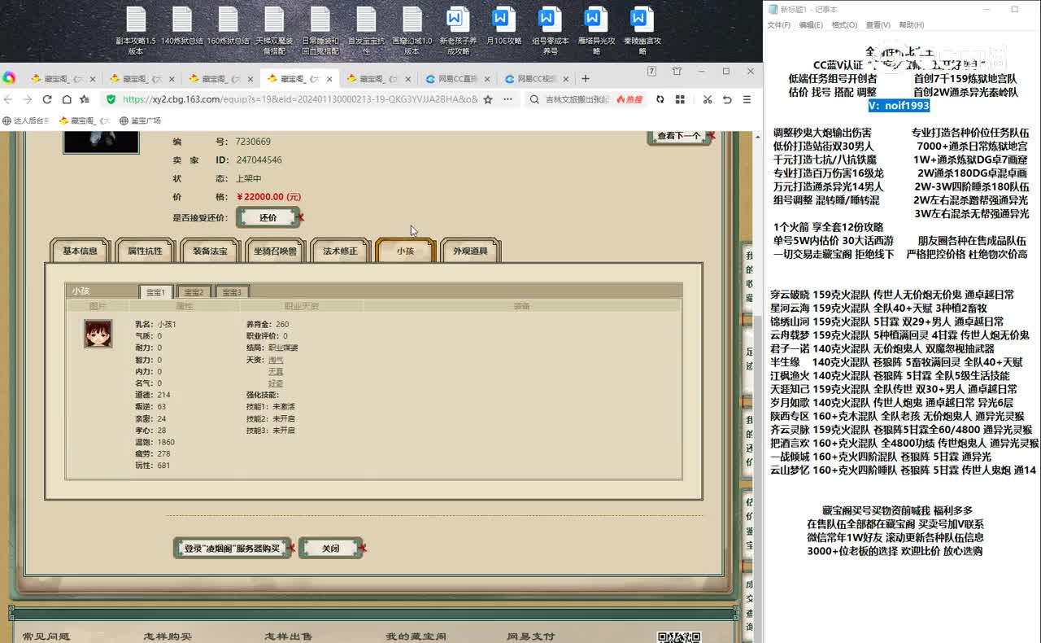Click highlighted text V: noif1993 in Notepad
The width and height of the screenshot is (1041, 643).
pos(899,105)
